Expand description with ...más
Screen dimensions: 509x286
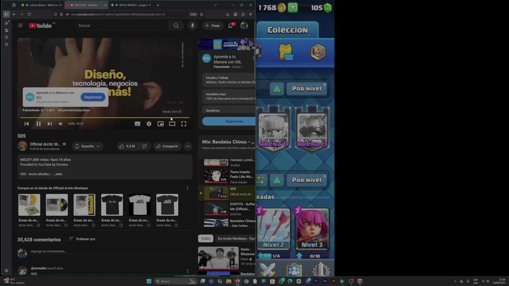(x=58, y=174)
